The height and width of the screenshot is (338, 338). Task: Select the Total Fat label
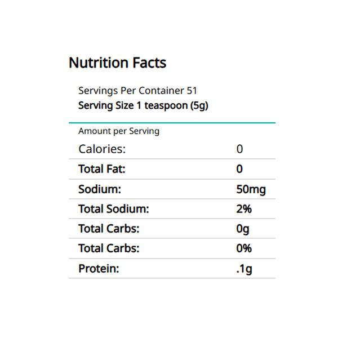point(101,169)
